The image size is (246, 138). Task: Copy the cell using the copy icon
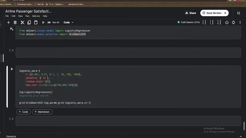click(x=29, y=23)
